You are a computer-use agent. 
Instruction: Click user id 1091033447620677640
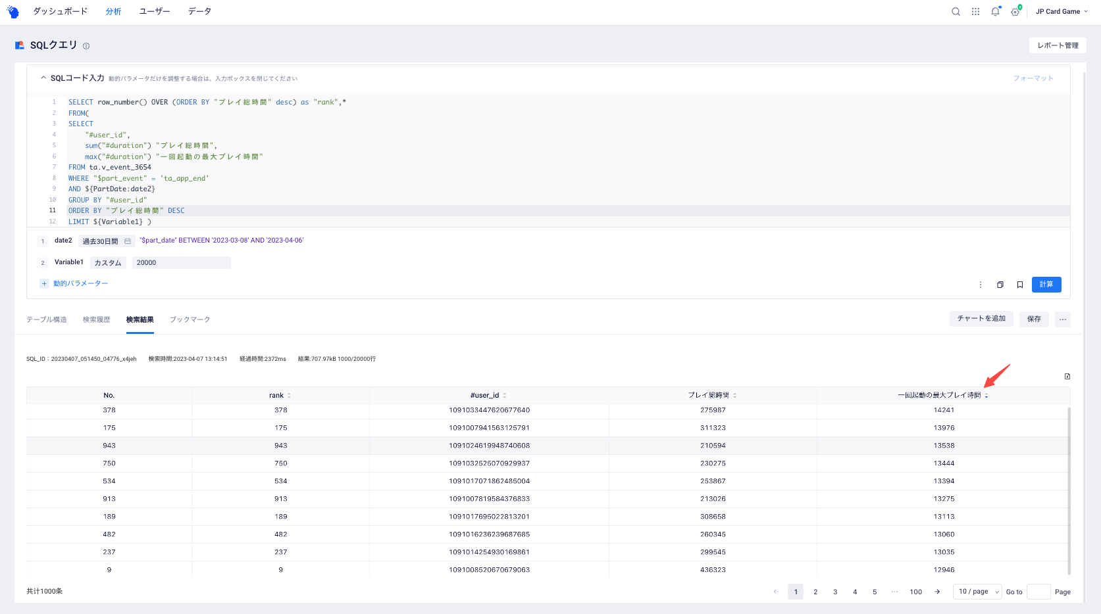point(489,410)
